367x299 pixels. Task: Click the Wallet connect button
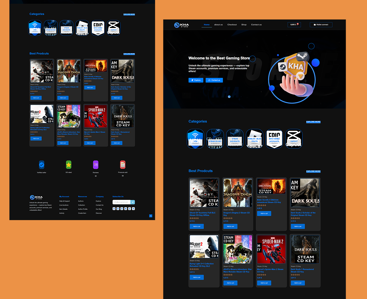pos(321,25)
